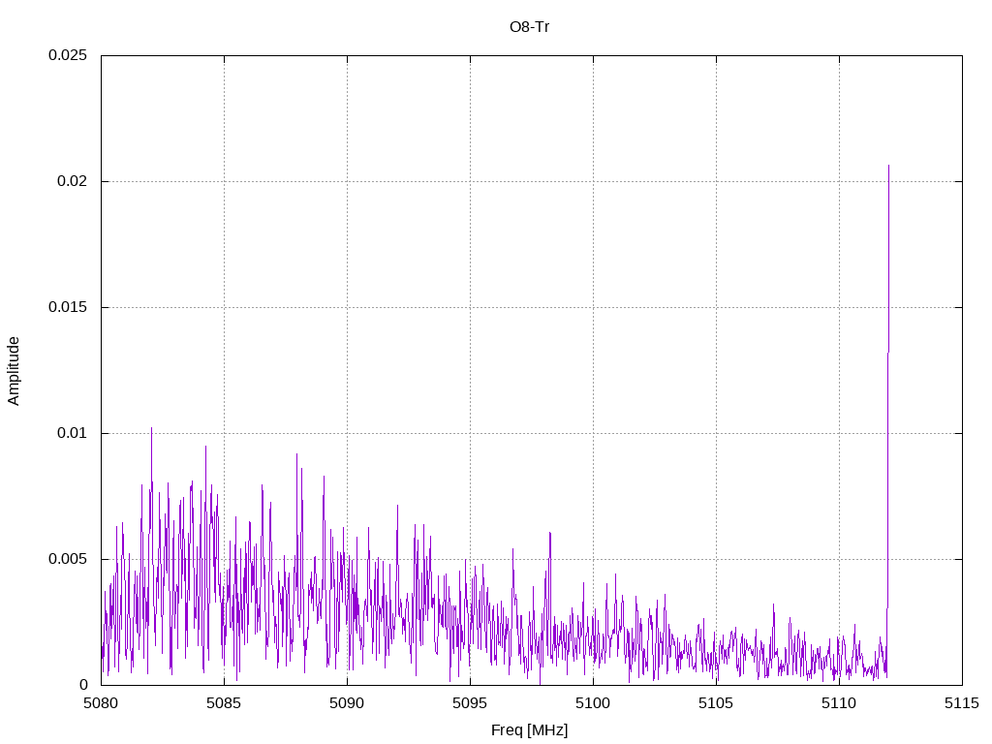Image resolution: width=992 pixels, height=744 pixels.
Task: Click x-axis tick label 5080
Action: click(x=101, y=703)
